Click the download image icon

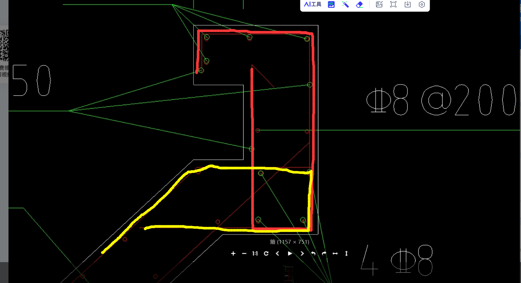pyautogui.click(x=407, y=5)
